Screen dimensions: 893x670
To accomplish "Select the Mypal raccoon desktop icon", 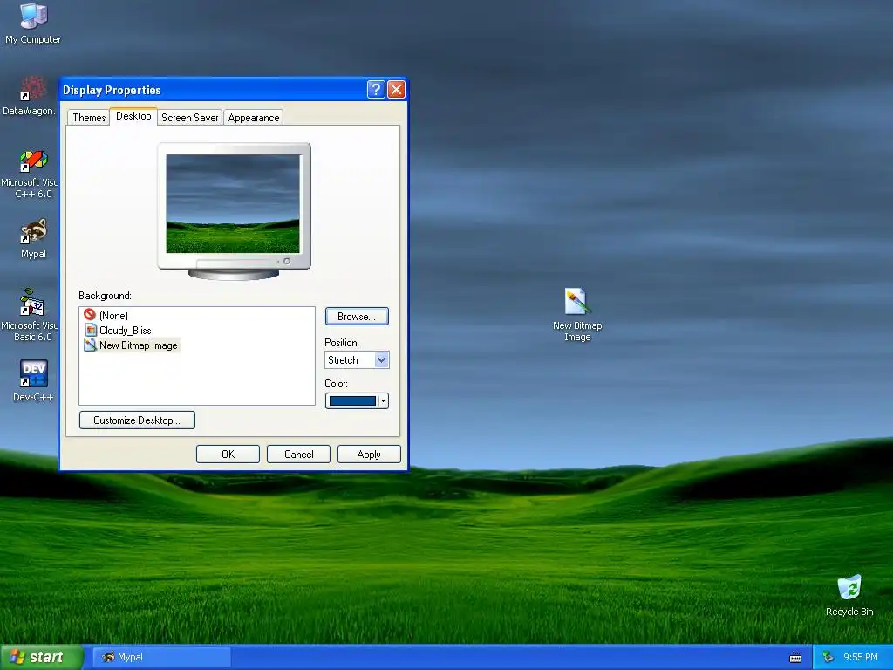I will pyautogui.click(x=33, y=238).
